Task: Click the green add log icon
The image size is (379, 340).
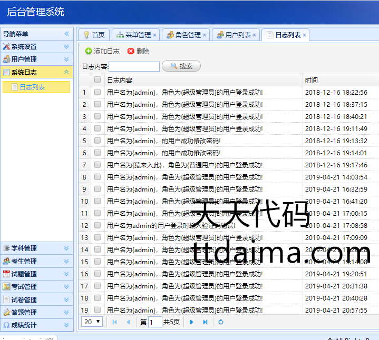Action: [89, 52]
